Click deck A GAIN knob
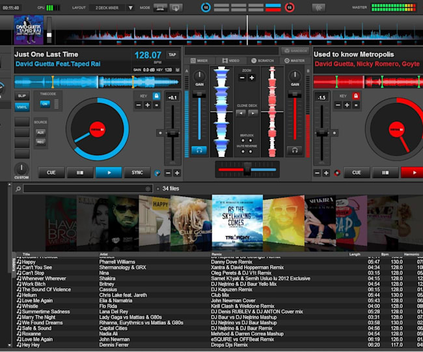The height and width of the screenshot is (352, 423). tap(199, 76)
